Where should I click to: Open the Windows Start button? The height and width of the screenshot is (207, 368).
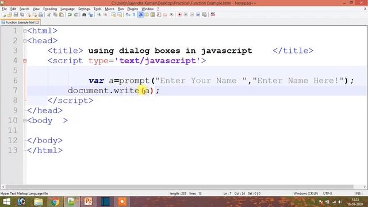coord(6,202)
